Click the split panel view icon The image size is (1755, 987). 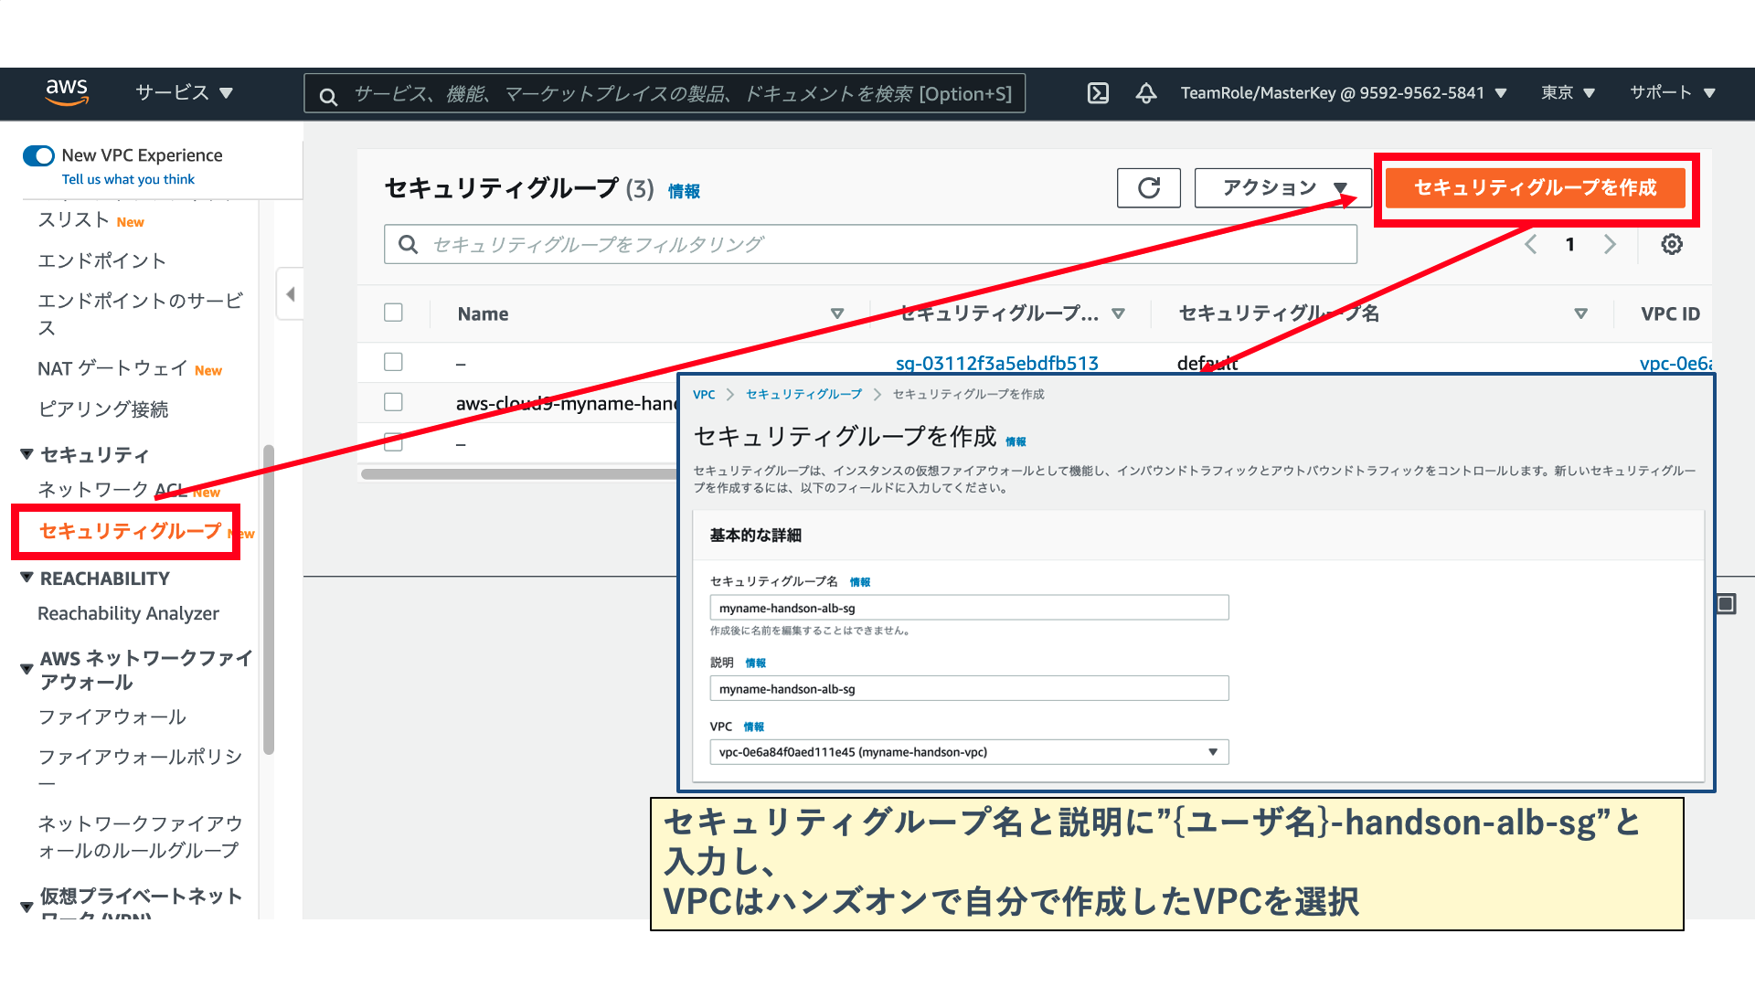1726,604
